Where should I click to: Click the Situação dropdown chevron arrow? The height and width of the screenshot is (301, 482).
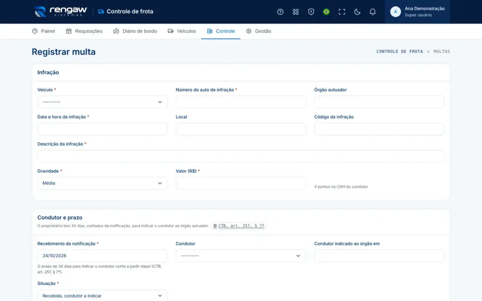point(160,295)
